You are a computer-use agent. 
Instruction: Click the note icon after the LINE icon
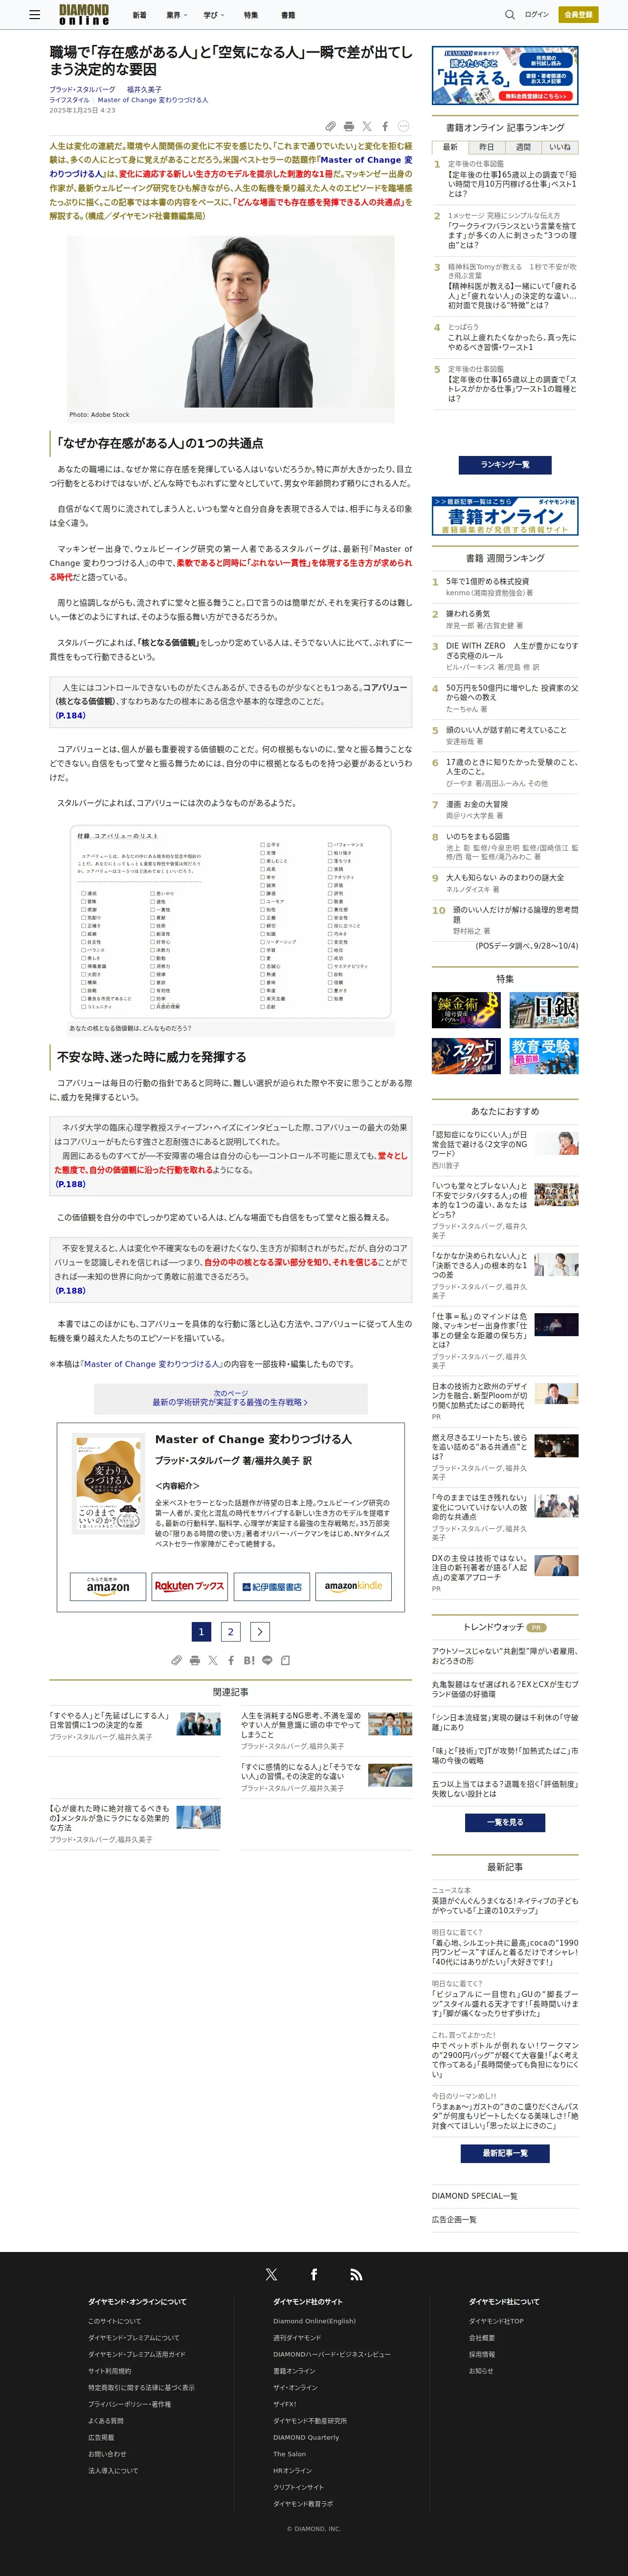coord(285,1660)
